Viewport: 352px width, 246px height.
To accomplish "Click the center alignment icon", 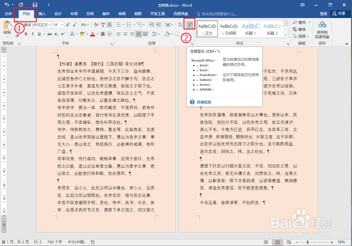I will 125,34.
